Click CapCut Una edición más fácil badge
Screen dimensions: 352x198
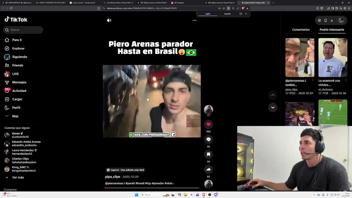click(x=125, y=170)
